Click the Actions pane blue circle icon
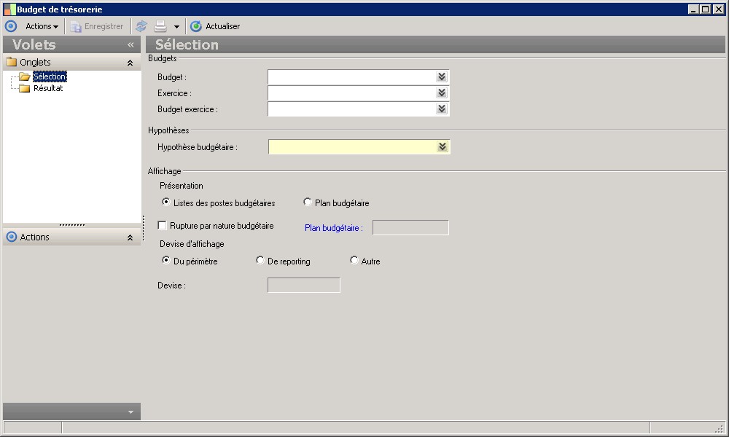The width and height of the screenshot is (729, 437). (x=12, y=237)
